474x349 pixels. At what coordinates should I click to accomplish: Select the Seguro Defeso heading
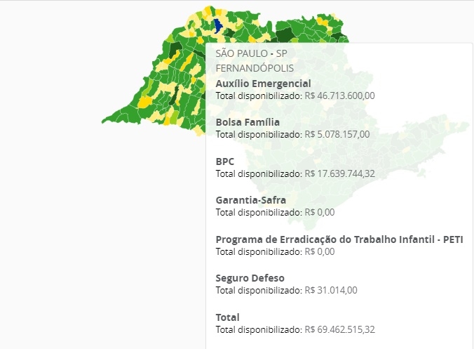click(250, 278)
